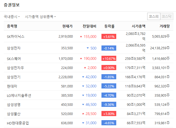Click the +10.67% badge for SK스퀘어
Viewport: 176px width, 128px height.
[x=109, y=58]
